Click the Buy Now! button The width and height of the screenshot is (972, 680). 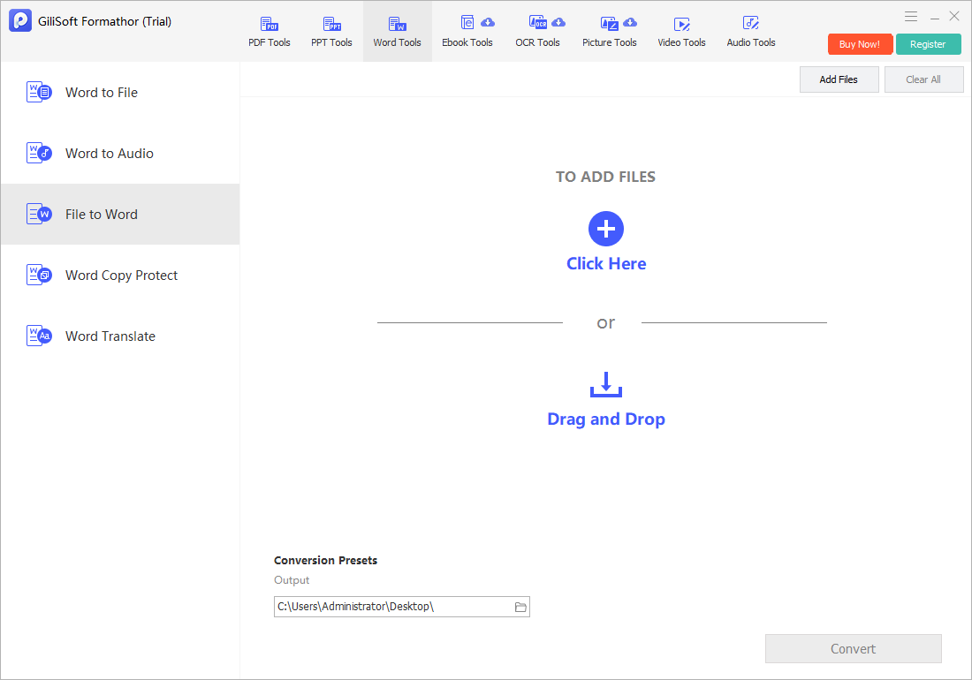[x=860, y=44]
